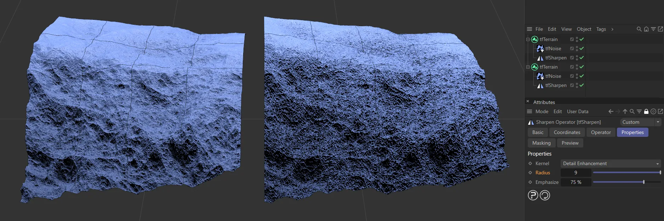This screenshot has width=664, height=221.
Task: Collapse the first tfTerrain tree node
Action: (528, 39)
